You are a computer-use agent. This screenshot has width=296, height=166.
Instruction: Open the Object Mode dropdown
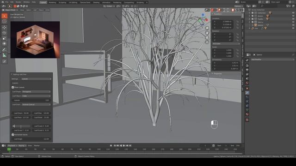tap(10, 10)
